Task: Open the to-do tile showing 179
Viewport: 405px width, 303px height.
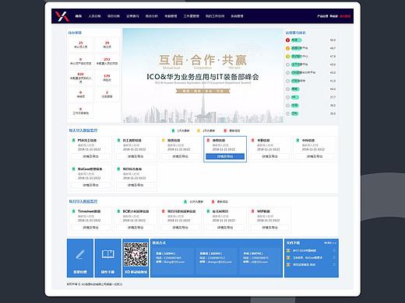Action: [x=107, y=78]
